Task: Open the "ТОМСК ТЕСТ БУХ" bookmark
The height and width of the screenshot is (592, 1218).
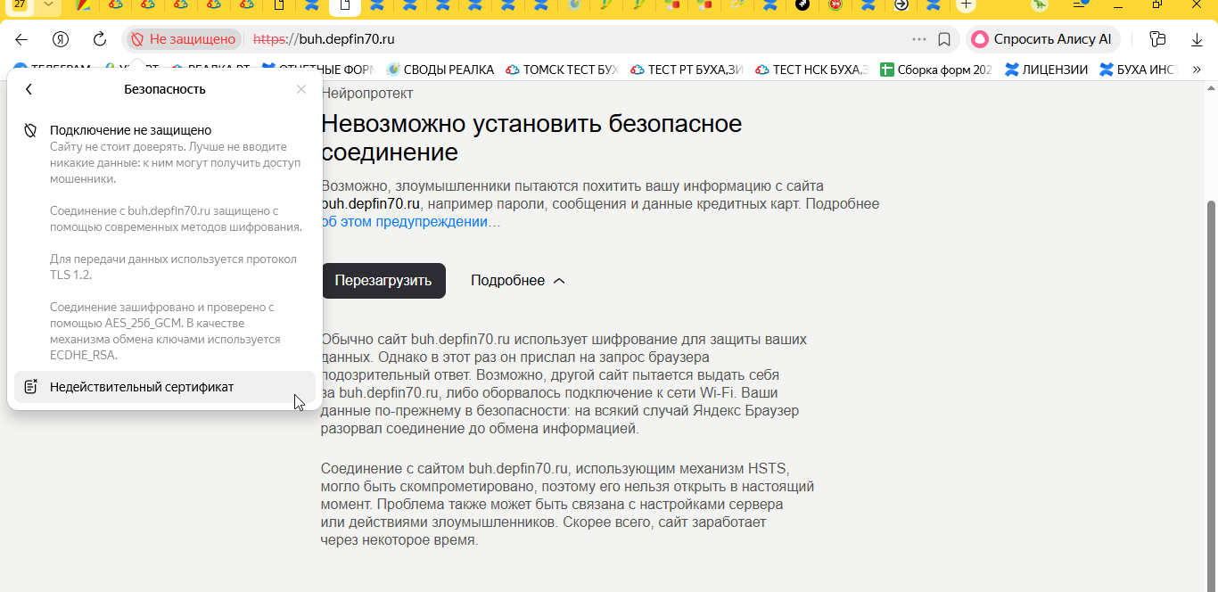Action: [x=562, y=70]
